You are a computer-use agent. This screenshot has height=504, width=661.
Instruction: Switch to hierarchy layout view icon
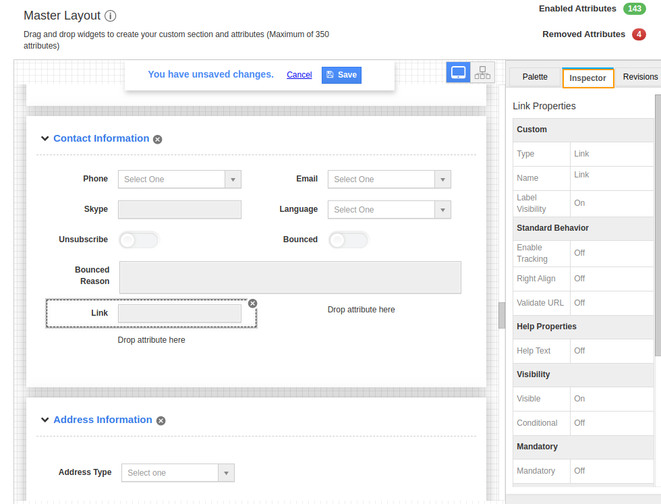click(x=482, y=72)
